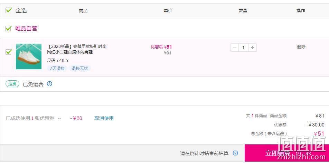
Task: Expand the used coupon dropdown arrow
Action: (x=59, y=119)
